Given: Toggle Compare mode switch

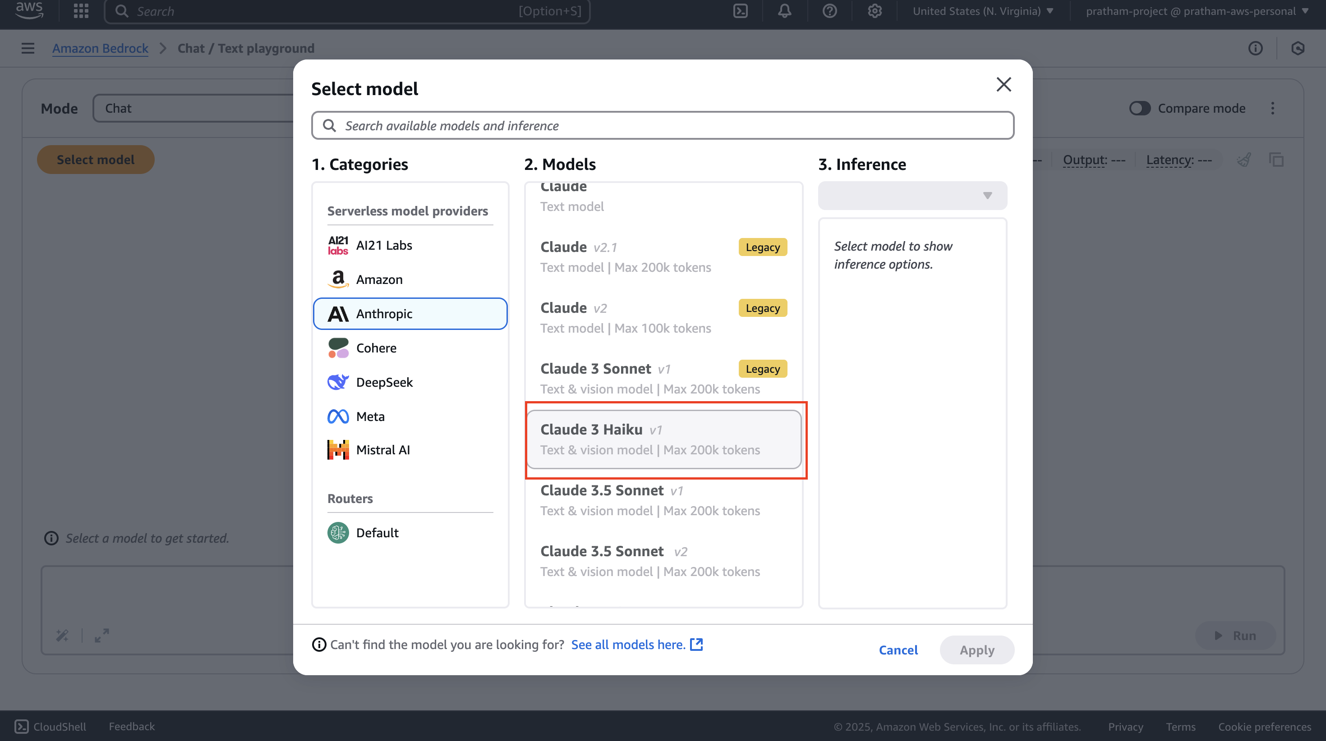Looking at the screenshot, I should [1140, 109].
